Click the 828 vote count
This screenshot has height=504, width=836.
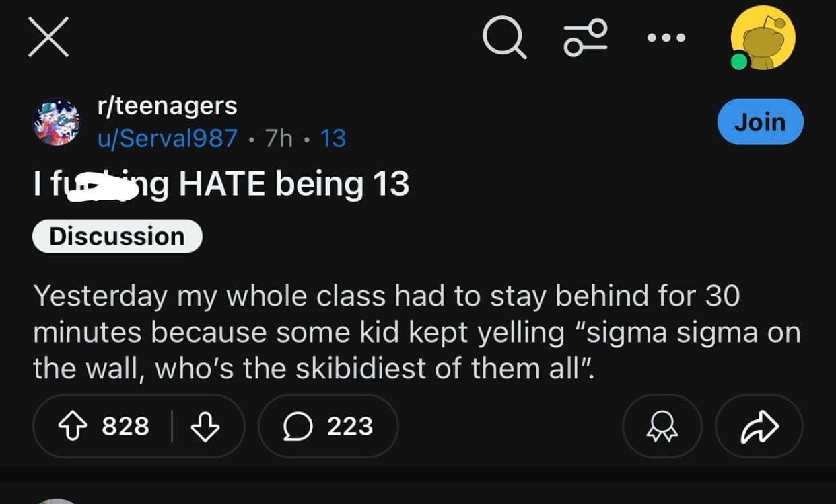click(125, 427)
